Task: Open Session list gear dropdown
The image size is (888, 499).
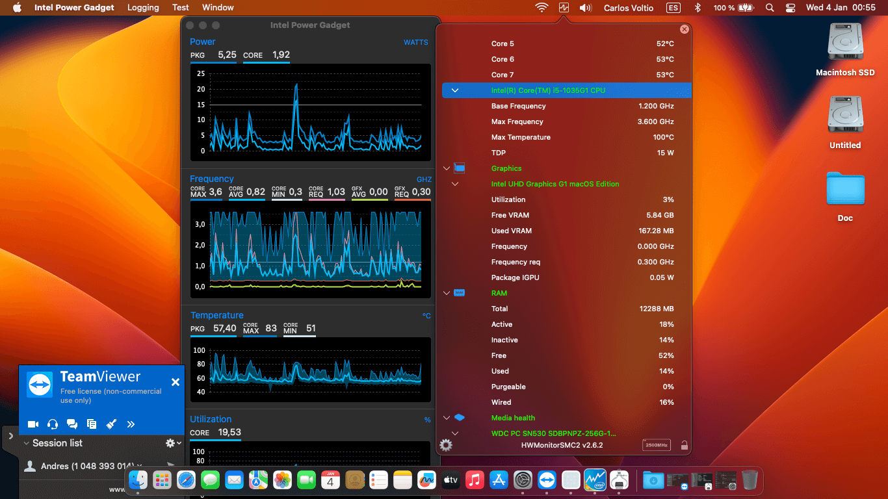Action: point(174,443)
